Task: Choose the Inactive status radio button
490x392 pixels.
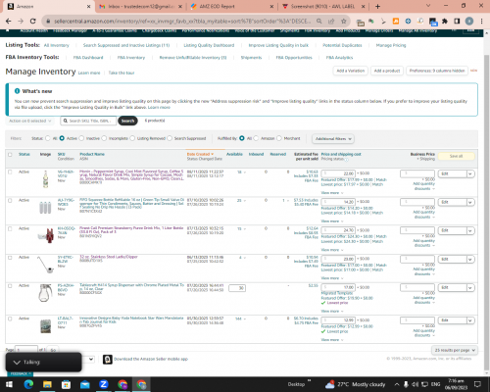Action: [81, 138]
